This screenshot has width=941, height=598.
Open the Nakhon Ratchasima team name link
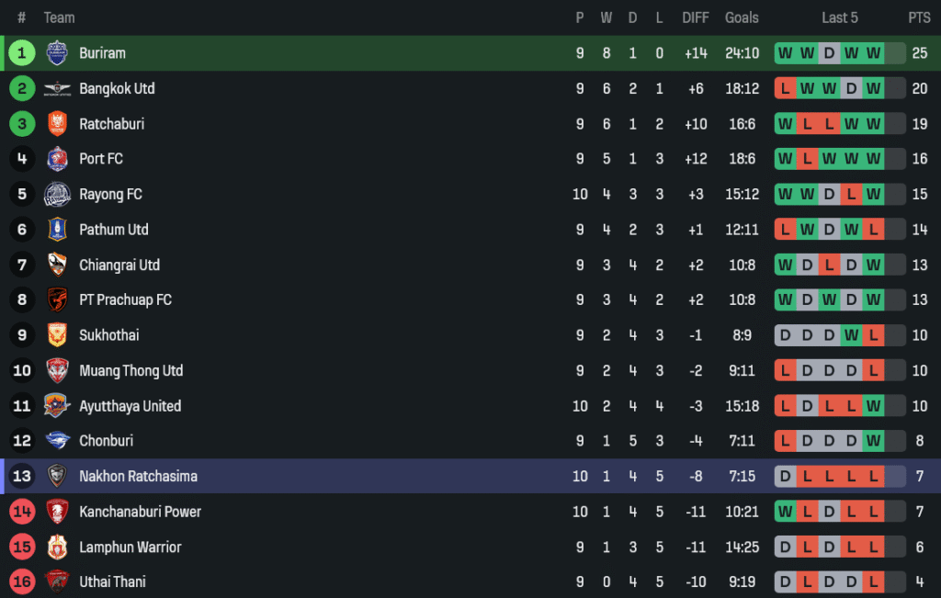[138, 477]
